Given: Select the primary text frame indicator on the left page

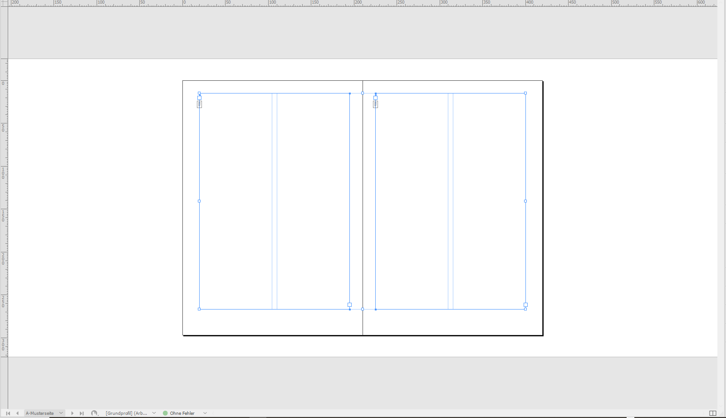Looking at the screenshot, I should coord(199,103).
